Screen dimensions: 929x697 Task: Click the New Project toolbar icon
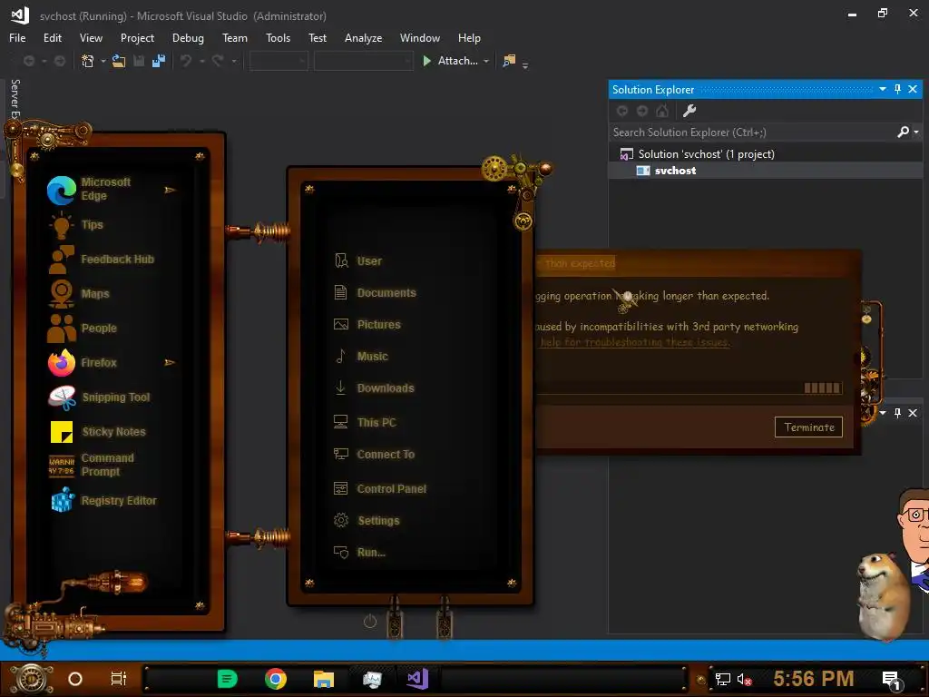pos(88,61)
